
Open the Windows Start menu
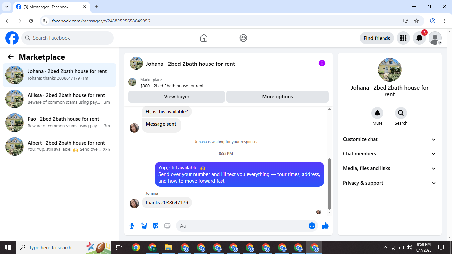pos(8,247)
